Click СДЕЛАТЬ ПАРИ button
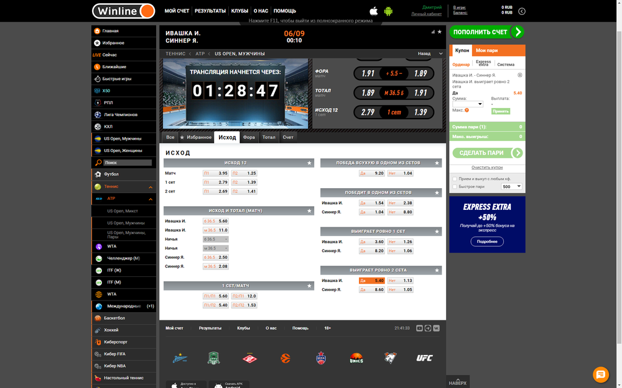The height and width of the screenshot is (388, 622). click(x=487, y=153)
